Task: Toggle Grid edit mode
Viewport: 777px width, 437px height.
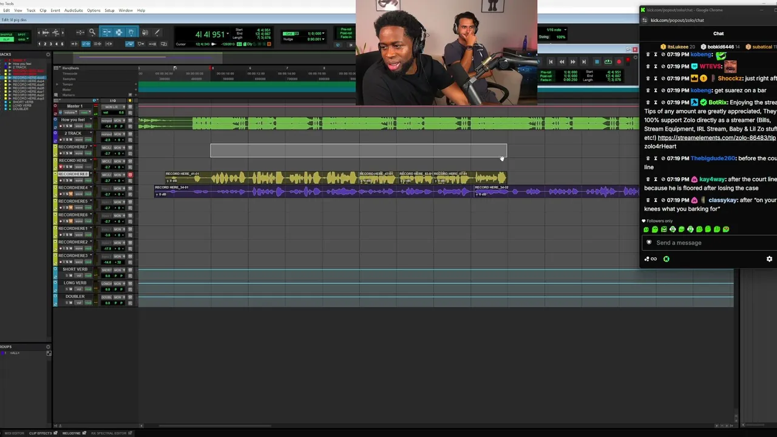Action: point(22,39)
